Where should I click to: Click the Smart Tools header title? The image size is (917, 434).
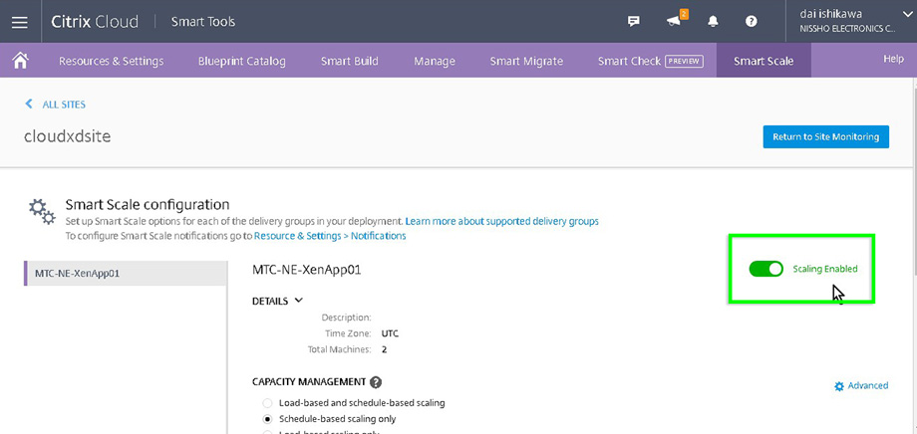pyautogui.click(x=203, y=22)
